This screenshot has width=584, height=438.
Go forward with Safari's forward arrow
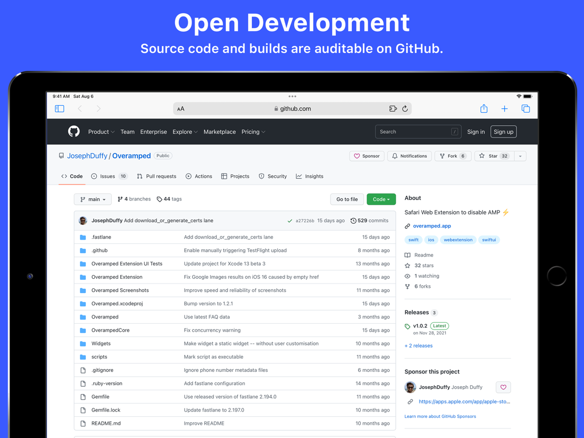click(98, 109)
